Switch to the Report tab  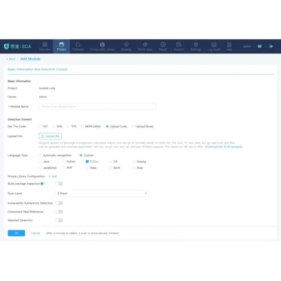[163, 46]
